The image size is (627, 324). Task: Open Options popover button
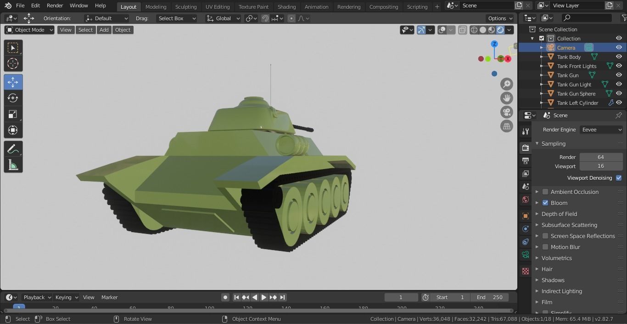point(500,18)
